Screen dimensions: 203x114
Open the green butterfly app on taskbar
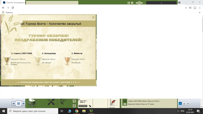click(x=91, y=111)
